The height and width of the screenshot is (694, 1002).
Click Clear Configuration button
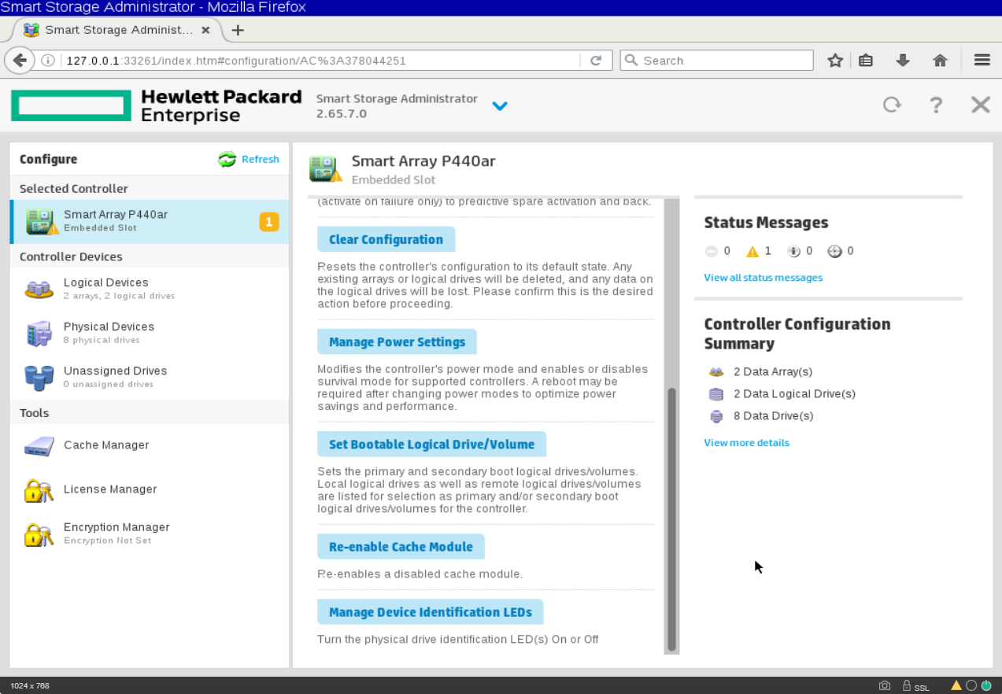386,239
